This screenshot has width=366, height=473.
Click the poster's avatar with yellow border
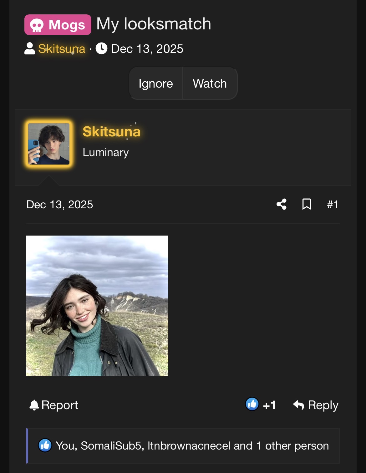pos(49,144)
